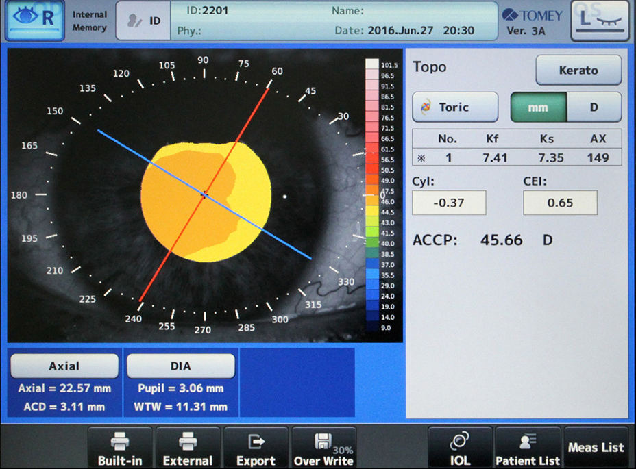The image size is (636, 469).
Task: Print using the External printer
Action: (187, 448)
